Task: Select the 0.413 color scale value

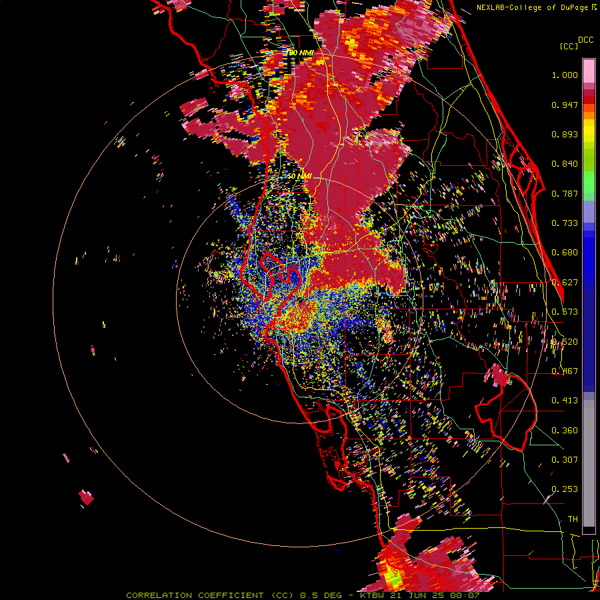Action: [x=565, y=401]
